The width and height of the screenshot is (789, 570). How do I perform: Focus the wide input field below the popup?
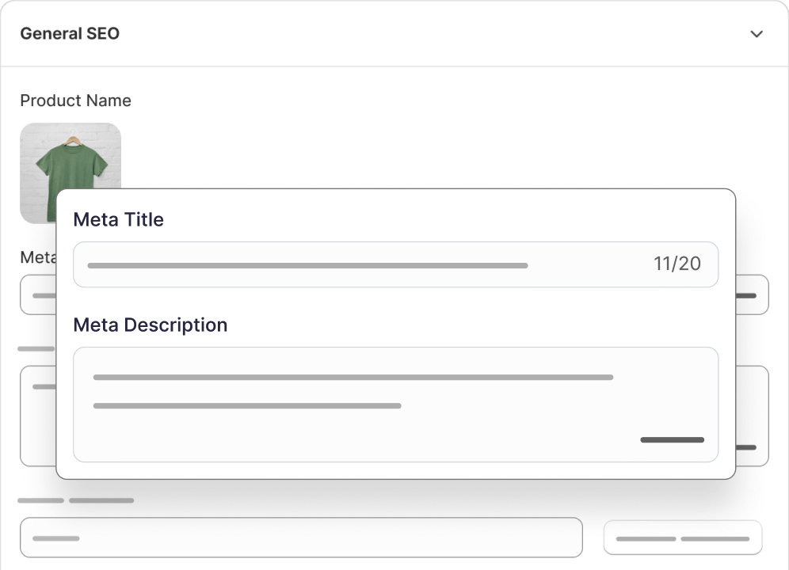tap(301, 538)
